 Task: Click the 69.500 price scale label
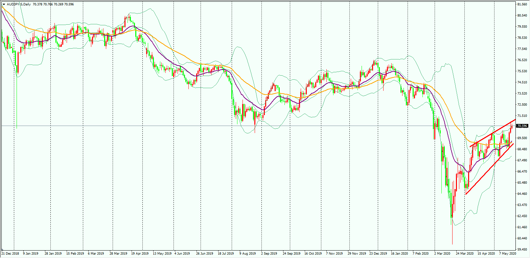[x=522, y=138]
